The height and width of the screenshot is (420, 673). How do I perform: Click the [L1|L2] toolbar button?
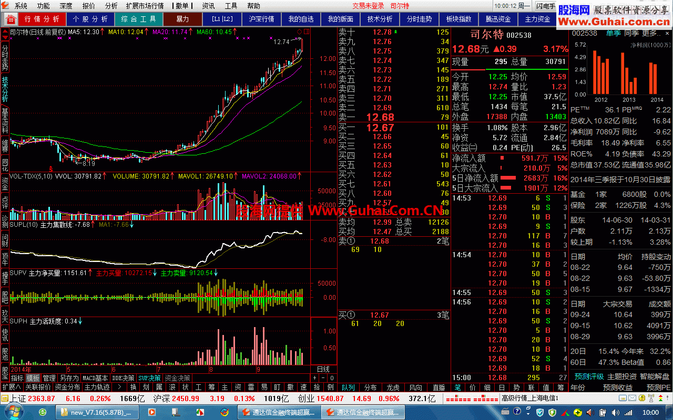tap(222, 19)
